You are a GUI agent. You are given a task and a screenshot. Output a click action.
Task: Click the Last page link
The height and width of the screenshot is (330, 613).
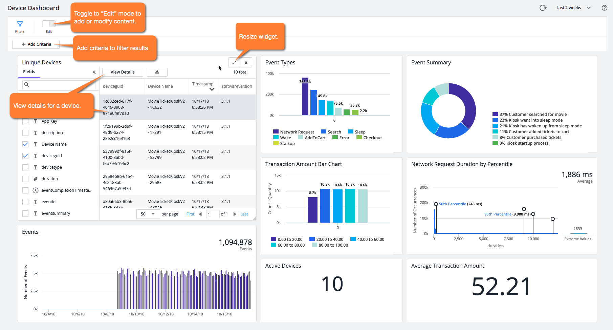click(x=244, y=214)
